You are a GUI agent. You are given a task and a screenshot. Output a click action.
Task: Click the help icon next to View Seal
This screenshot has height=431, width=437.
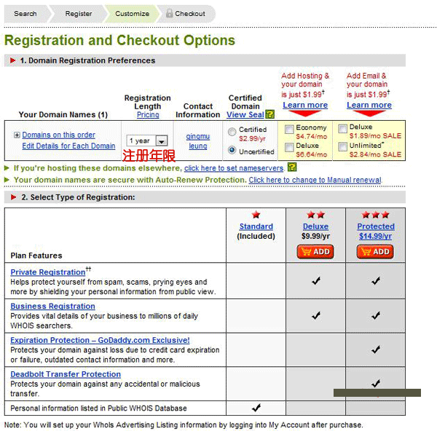(269, 115)
